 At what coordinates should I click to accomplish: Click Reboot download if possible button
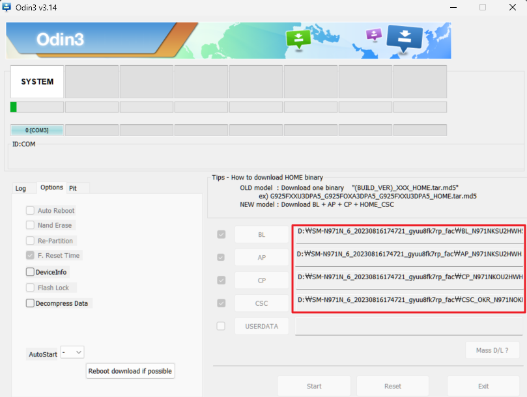pos(130,371)
